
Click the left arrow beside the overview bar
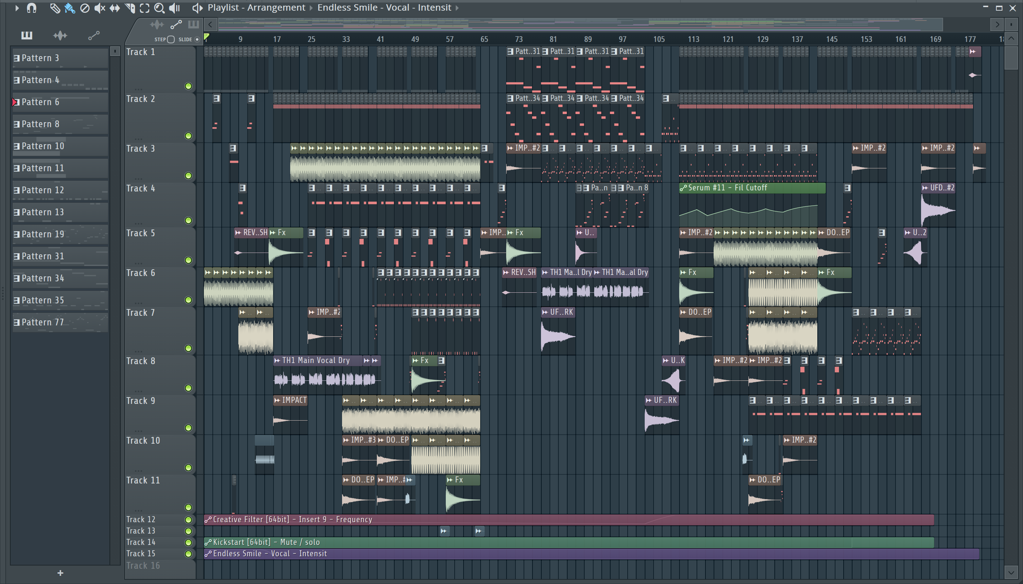pos(210,25)
